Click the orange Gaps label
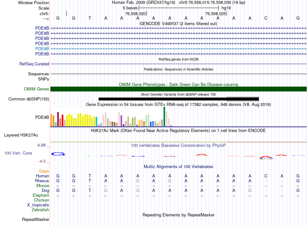Image resolution: width=307 pixels, height=227 pixels. pos(44,171)
